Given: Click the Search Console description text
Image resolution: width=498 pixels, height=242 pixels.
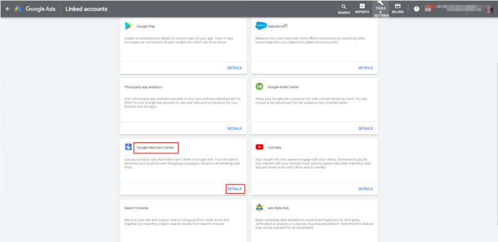Looking at the screenshot, I should tap(177, 222).
